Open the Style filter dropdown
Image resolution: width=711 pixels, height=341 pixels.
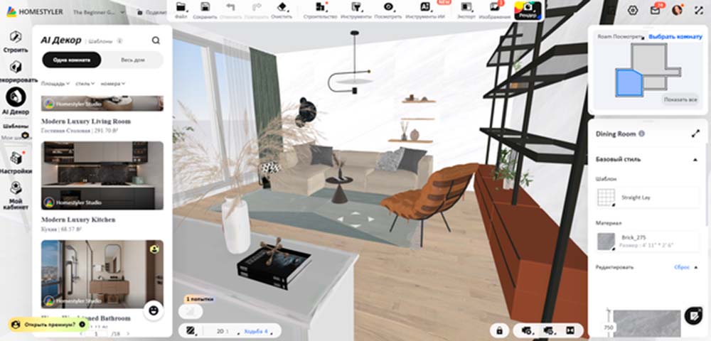tap(85, 84)
